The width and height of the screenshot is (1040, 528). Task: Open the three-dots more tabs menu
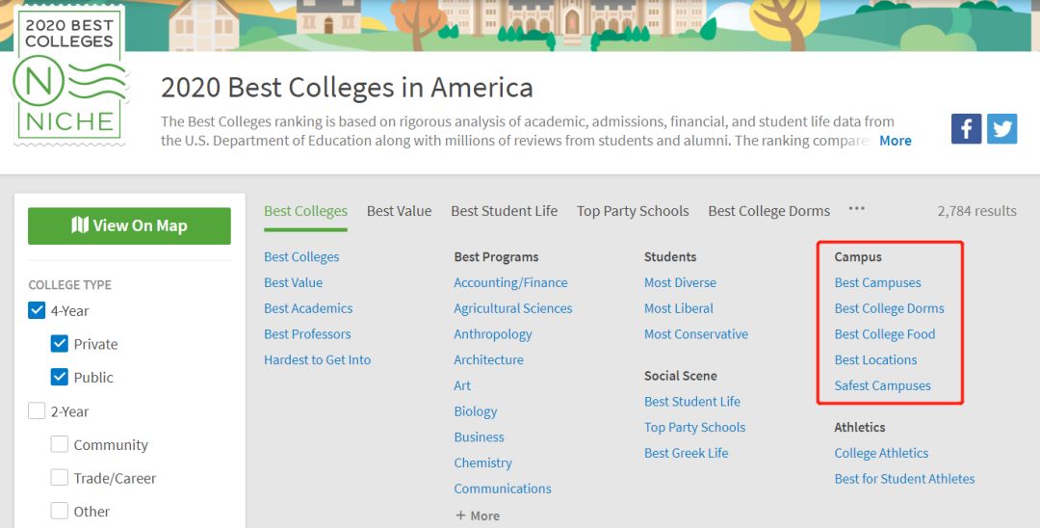coord(856,209)
